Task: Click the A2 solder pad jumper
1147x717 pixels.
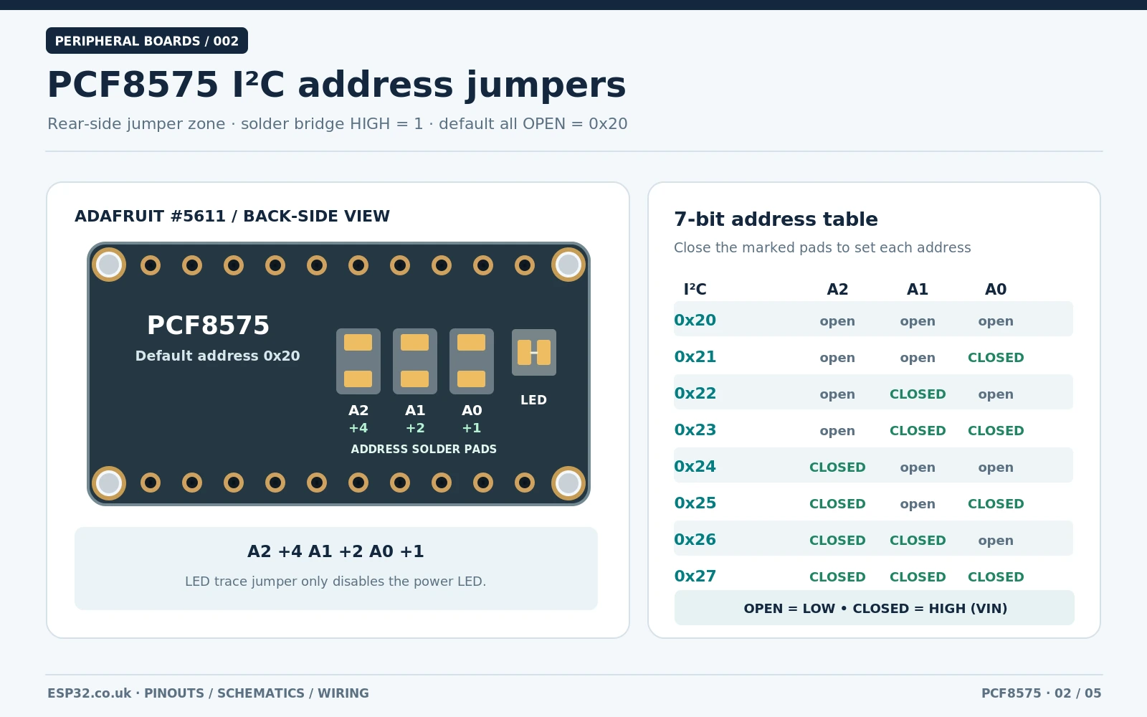Action: coord(358,361)
